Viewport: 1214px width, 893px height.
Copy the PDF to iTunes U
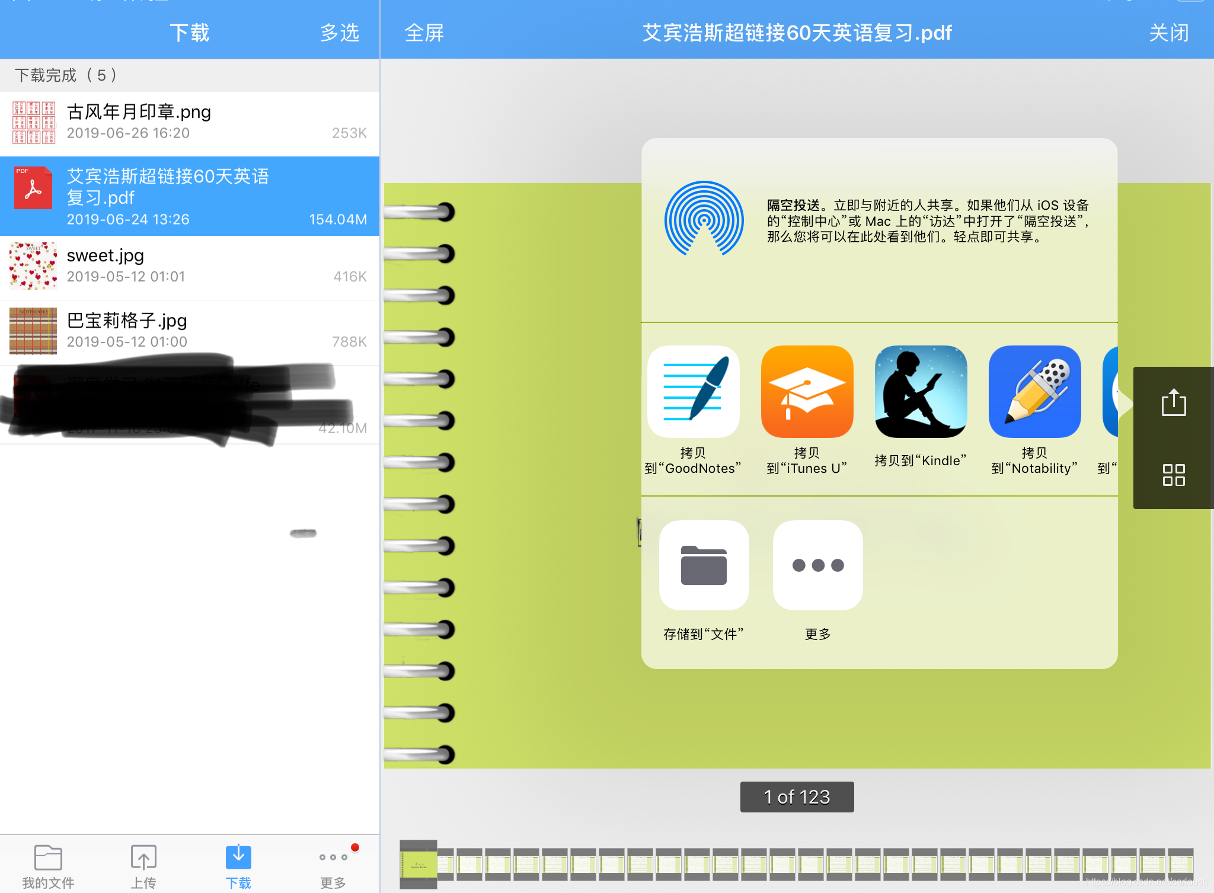coord(807,392)
